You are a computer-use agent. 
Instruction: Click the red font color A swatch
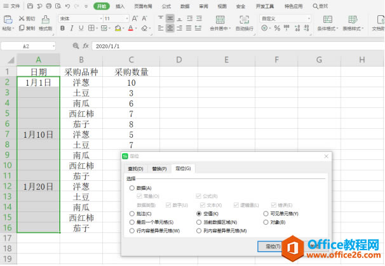click(x=131, y=28)
